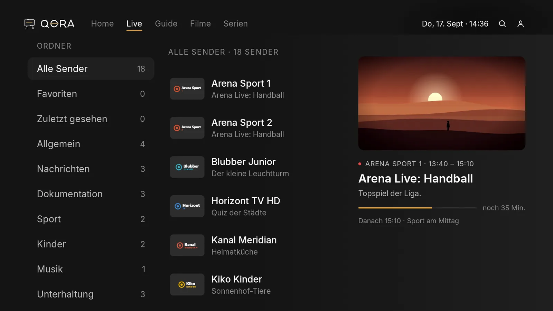This screenshot has height=311, width=553.
Task: Select the Arena Sport 2 channel logo
Action: (x=187, y=128)
